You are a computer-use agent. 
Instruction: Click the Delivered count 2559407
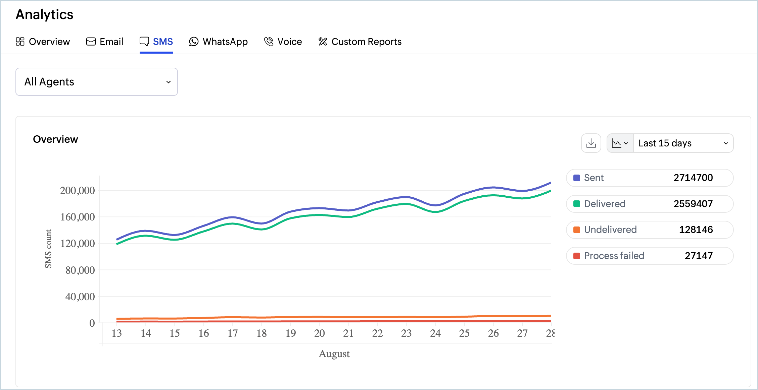point(693,204)
